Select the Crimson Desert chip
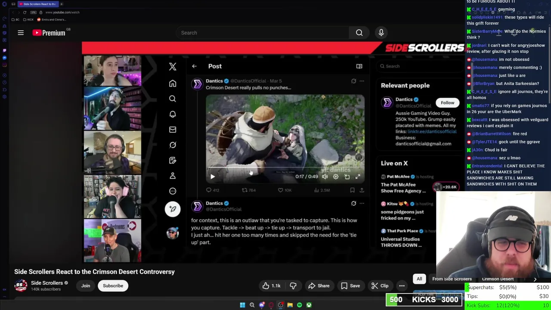 (x=498, y=279)
